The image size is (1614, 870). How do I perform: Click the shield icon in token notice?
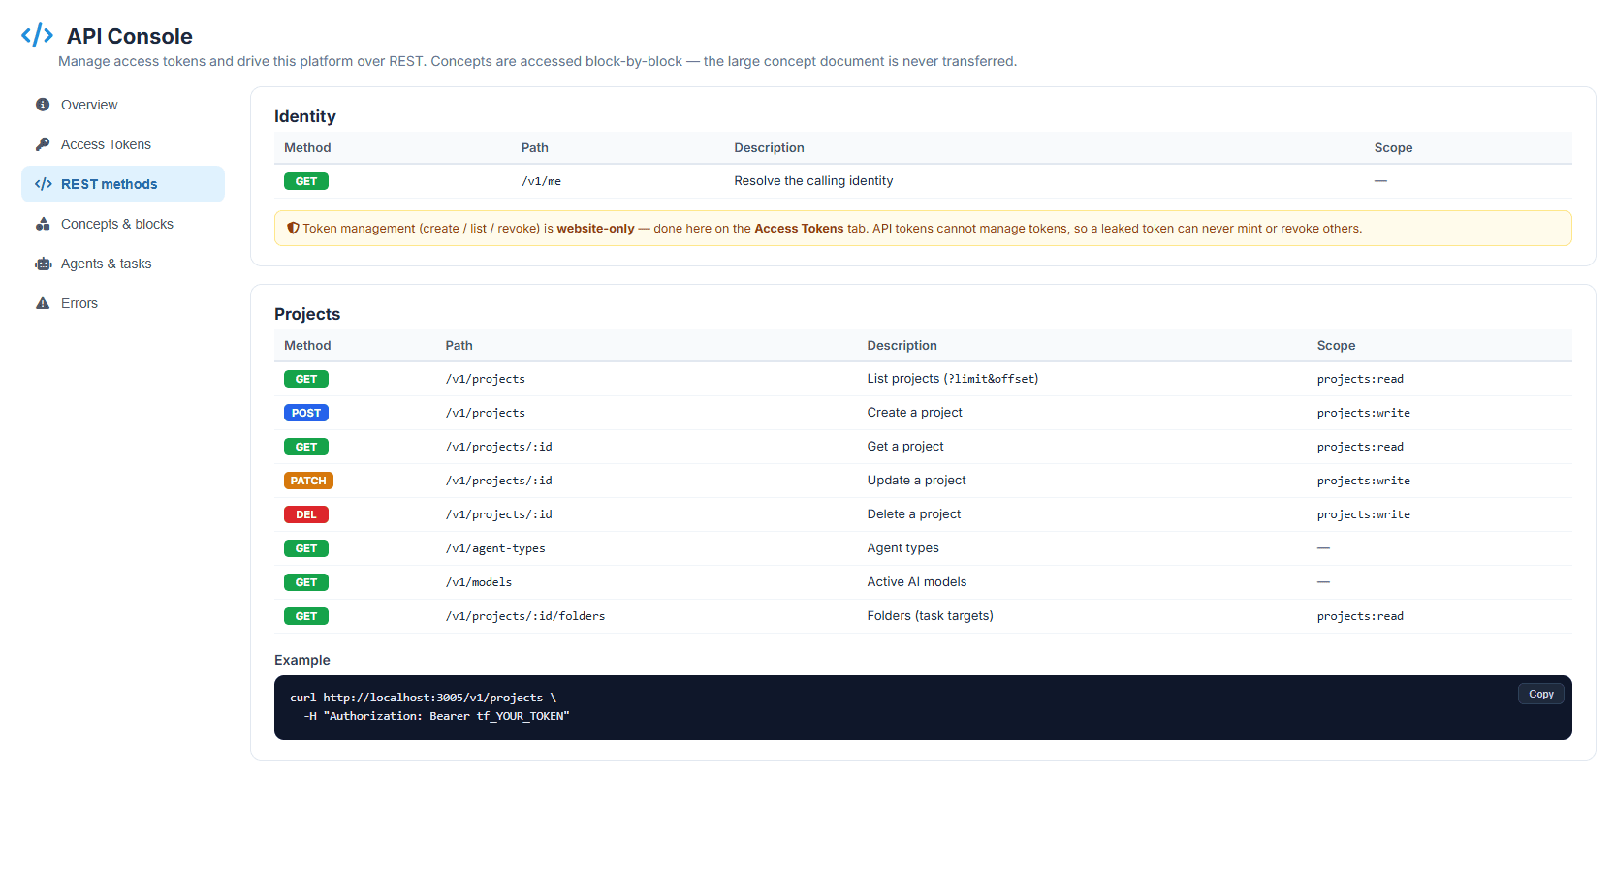(x=293, y=229)
